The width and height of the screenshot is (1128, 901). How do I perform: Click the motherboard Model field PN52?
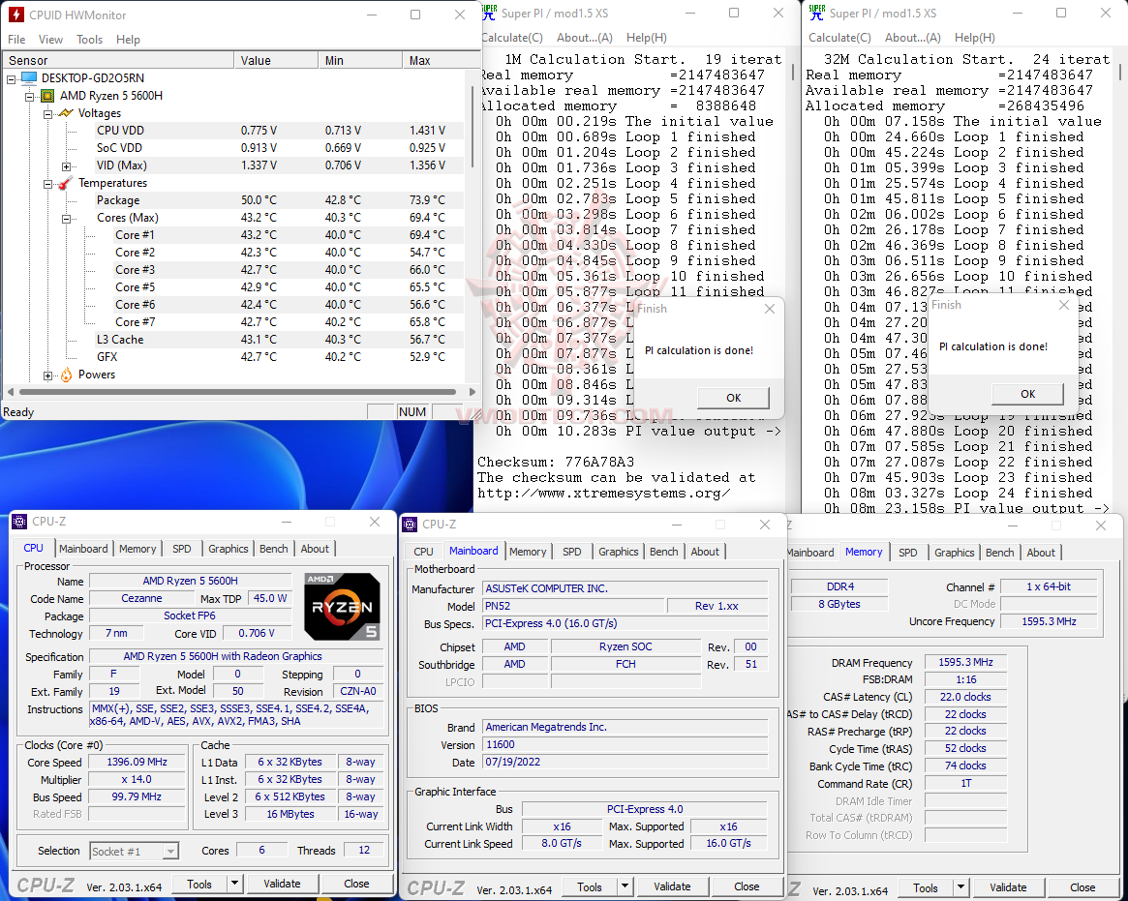tap(572, 606)
